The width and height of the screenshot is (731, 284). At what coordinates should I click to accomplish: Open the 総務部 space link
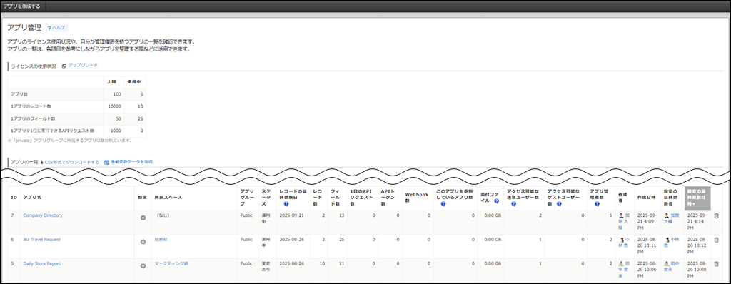[161, 239]
